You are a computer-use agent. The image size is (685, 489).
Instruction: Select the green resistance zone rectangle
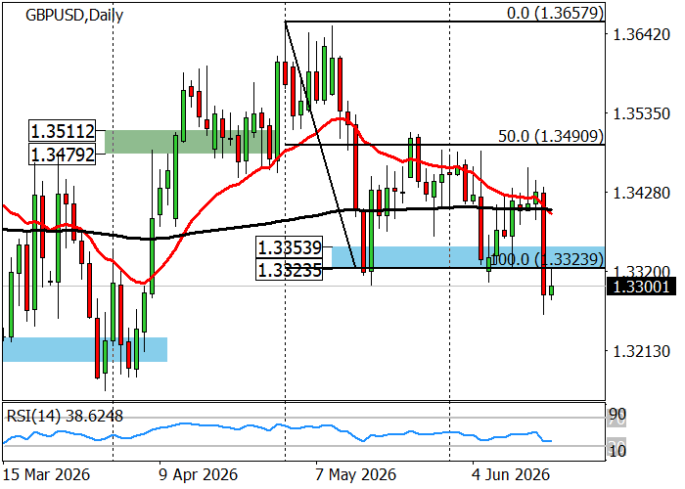tap(192, 142)
